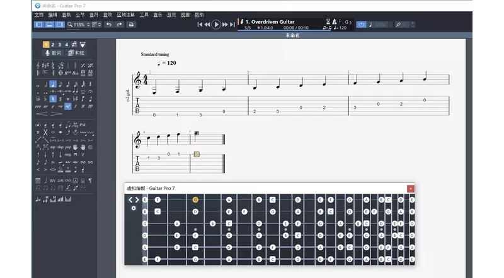
Task: Open the 工具 (Tools) menu
Action: coord(144,14)
